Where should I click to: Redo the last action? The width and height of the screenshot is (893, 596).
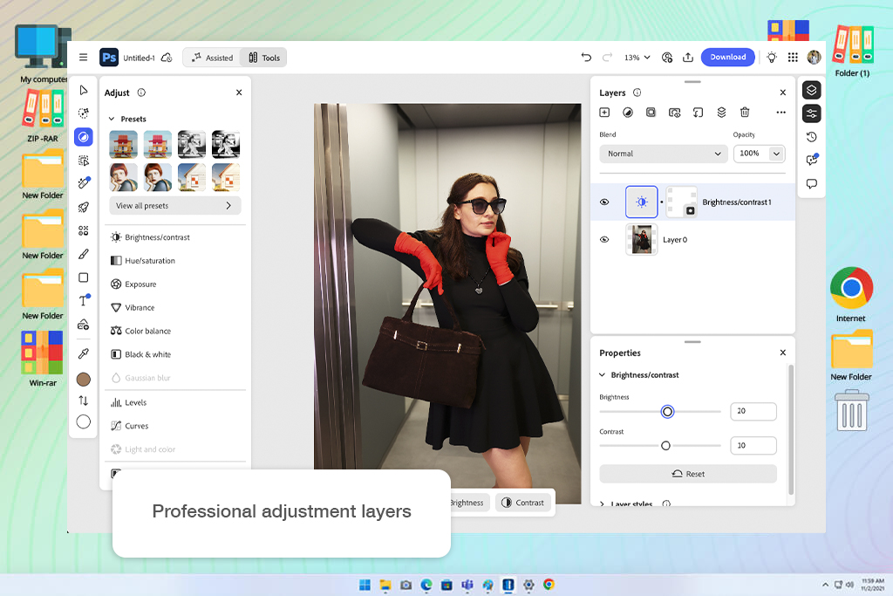[x=607, y=57]
